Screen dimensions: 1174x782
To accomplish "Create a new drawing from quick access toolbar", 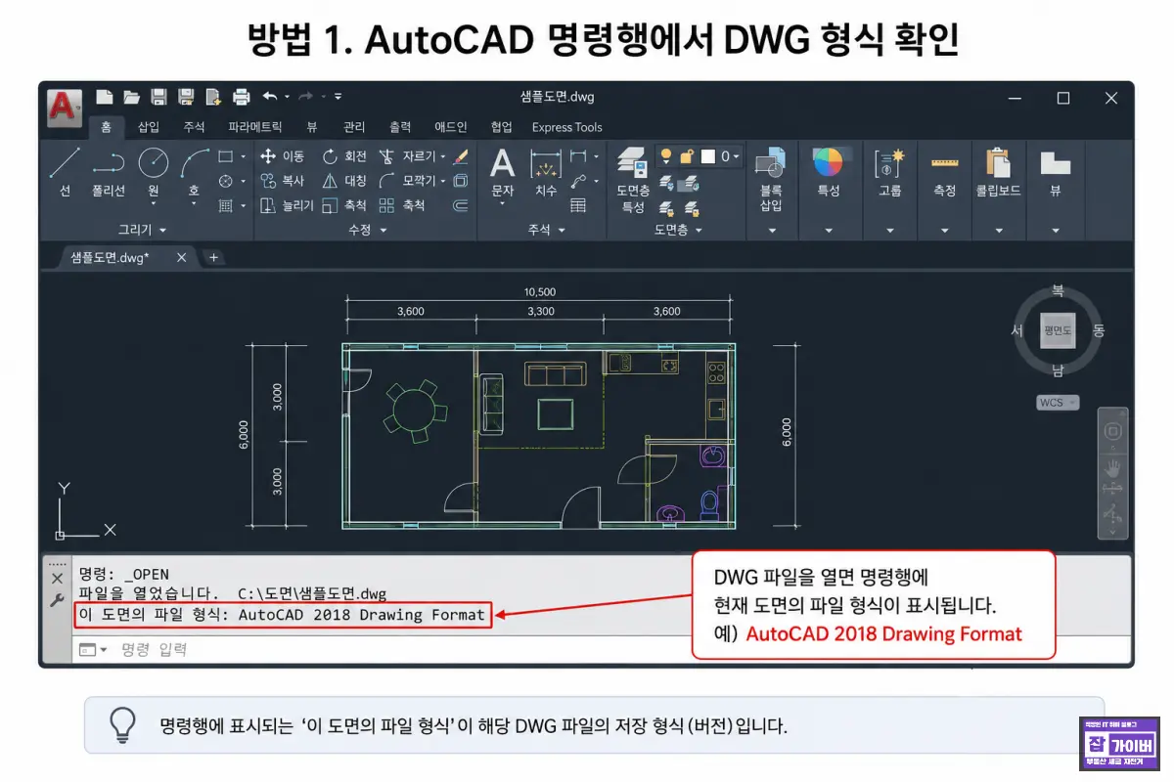I will [105, 97].
